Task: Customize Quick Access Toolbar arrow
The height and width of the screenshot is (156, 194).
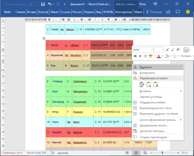Action: coord(65,4)
